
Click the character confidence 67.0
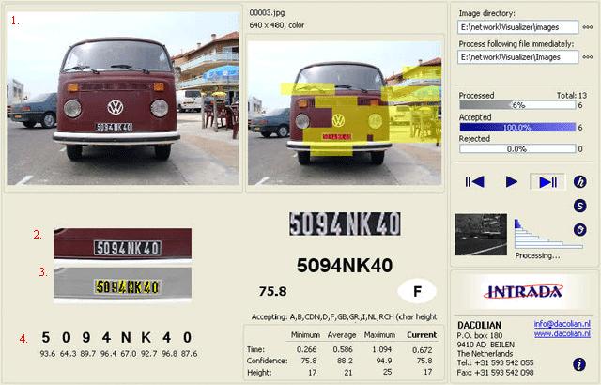[x=129, y=354]
